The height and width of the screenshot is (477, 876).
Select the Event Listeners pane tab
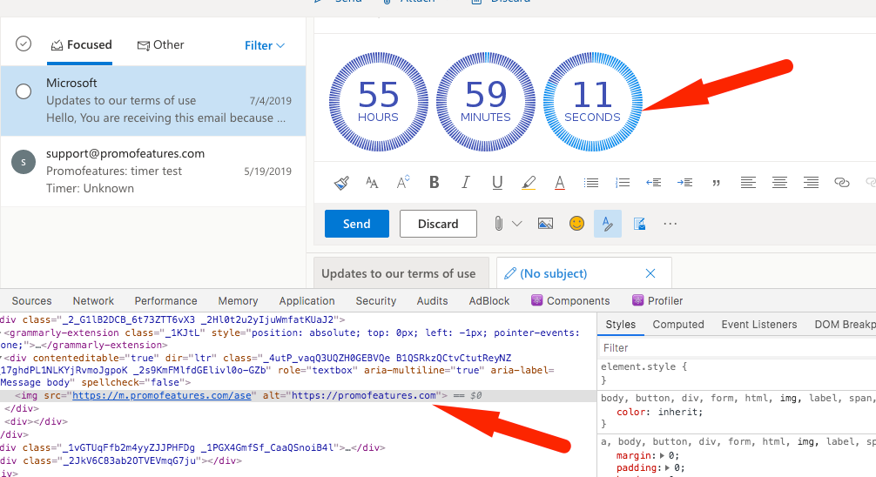[758, 325]
